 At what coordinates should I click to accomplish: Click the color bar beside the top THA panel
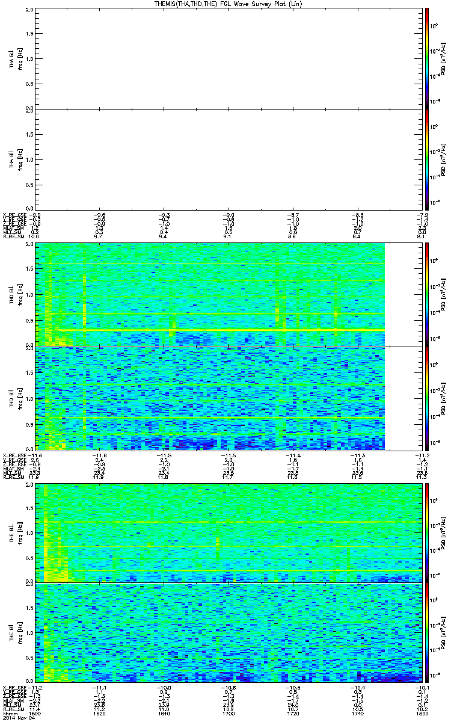(x=426, y=58)
